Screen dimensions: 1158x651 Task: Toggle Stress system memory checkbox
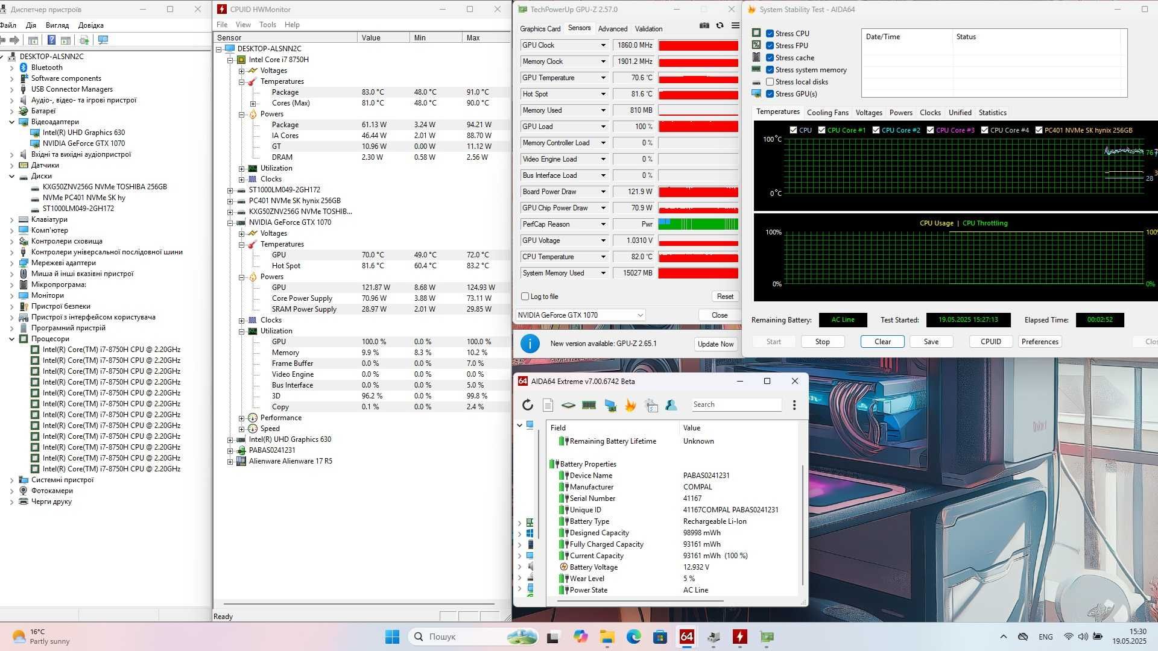770,70
